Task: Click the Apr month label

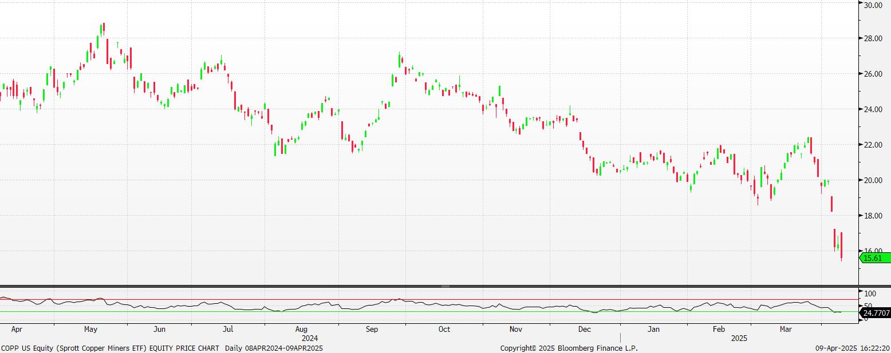Action: tap(17, 330)
